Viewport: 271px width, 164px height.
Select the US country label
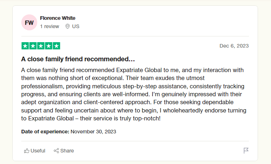[76, 26]
